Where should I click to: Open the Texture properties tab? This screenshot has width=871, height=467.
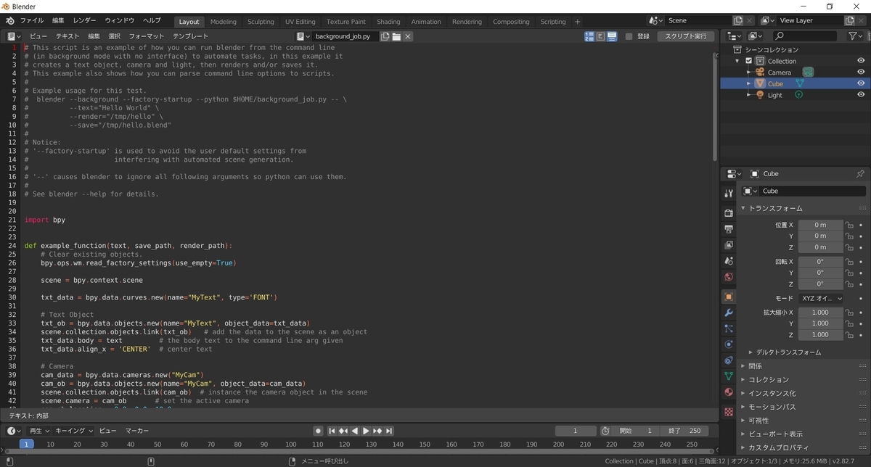729,412
